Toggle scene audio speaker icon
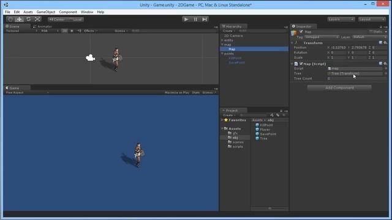Screen dimensions: 392x220 pos(79,31)
